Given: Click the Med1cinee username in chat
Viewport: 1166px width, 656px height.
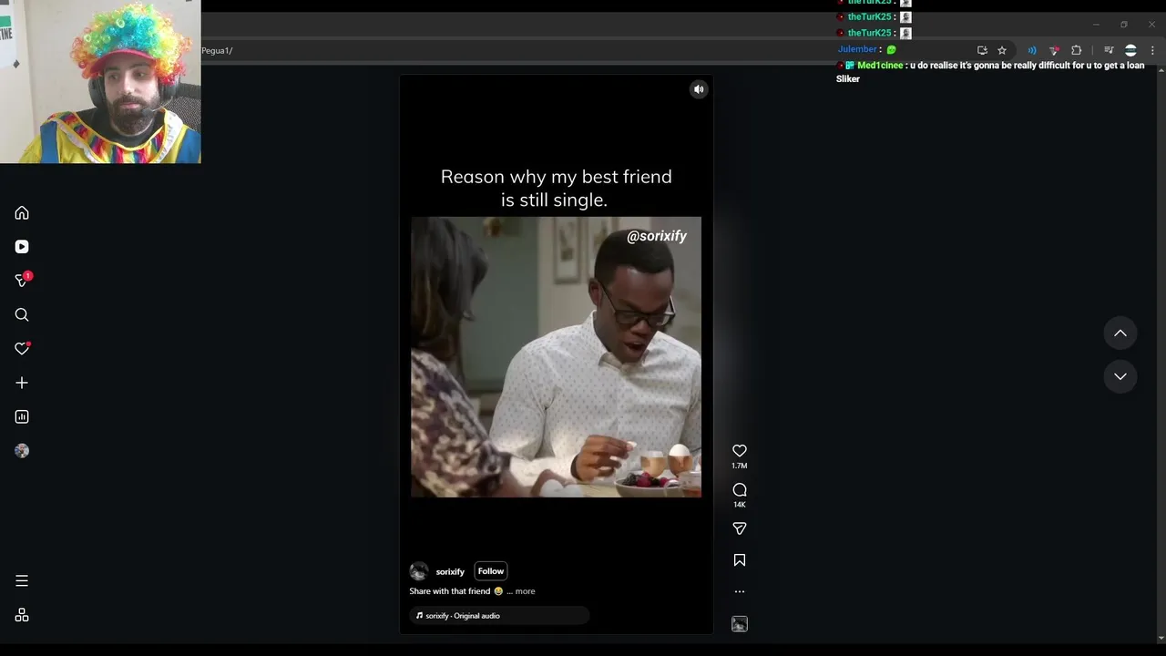Looking at the screenshot, I should [x=880, y=66].
